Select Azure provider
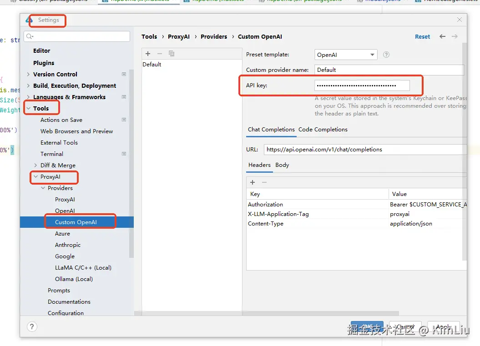This screenshot has width=480, height=346. [62, 233]
